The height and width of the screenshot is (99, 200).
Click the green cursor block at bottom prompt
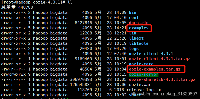click(69, 98)
